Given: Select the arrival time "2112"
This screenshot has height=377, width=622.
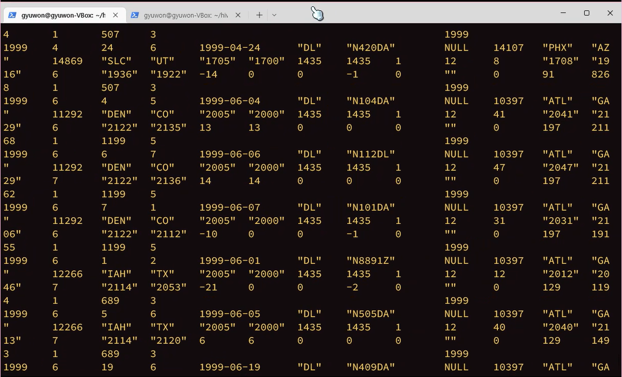Looking at the screenshot, I should pyautogui.click(x=168, y=234).
